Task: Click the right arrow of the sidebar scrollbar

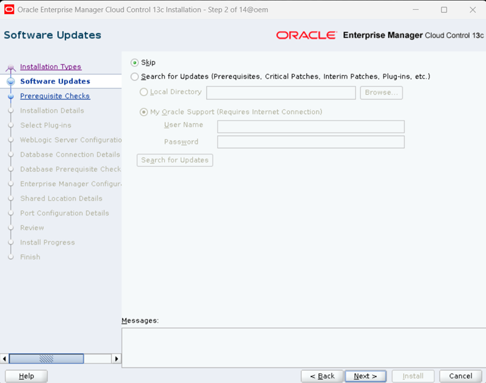Action: click(x=117, y=359)
